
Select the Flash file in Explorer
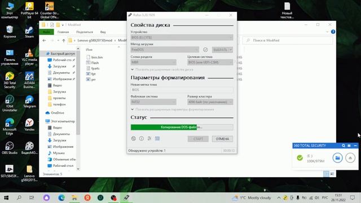pyautogui.click(x=93, y=63)
